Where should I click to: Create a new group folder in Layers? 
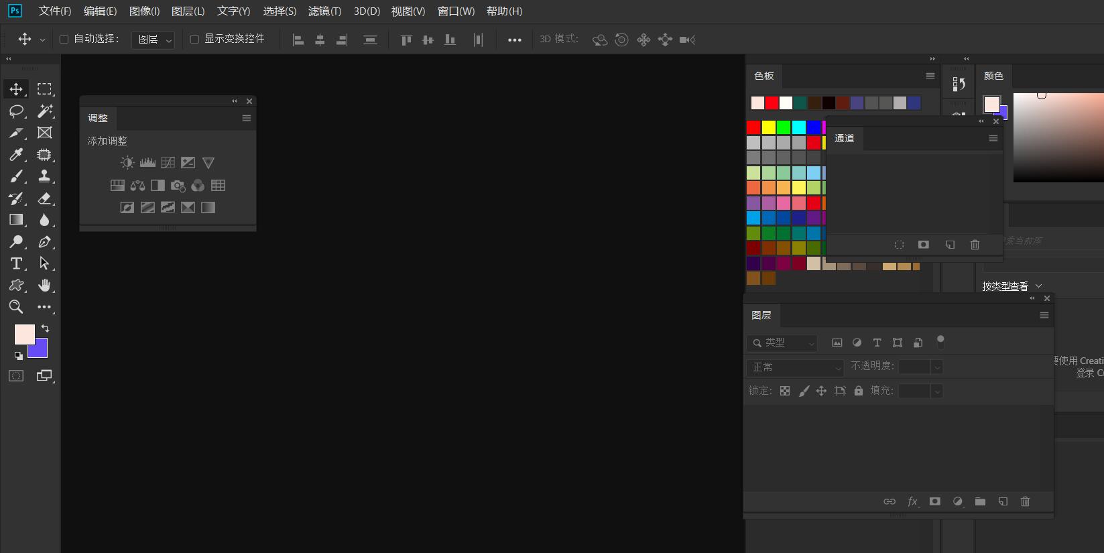(980, 501)
